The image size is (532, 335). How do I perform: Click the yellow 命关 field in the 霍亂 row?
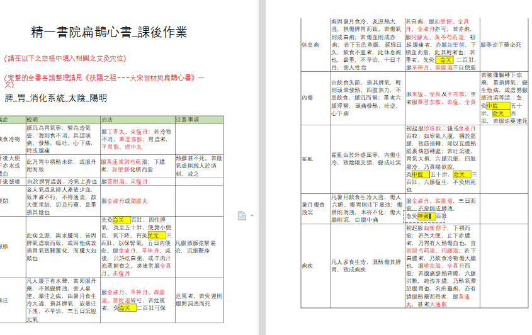(x=461, y=174)
